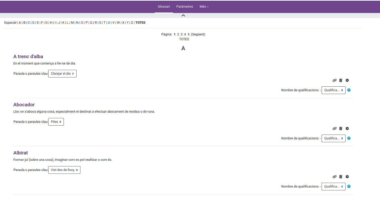Click permalink icon for Abocador entry
Viewport: 380px width, 198px height.
(335, 129)
